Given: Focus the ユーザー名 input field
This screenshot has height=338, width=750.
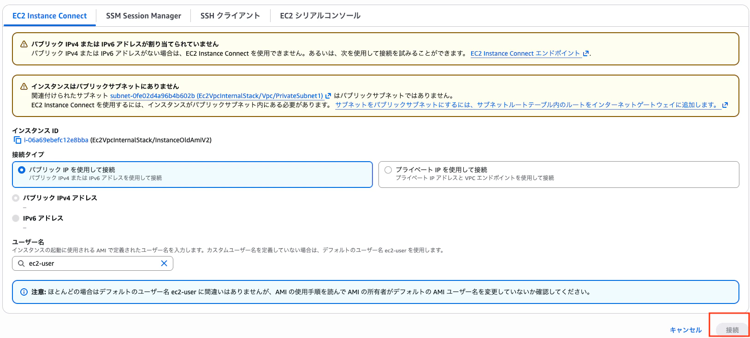Looking at the screenshot, I should click(x=93, y=263).
